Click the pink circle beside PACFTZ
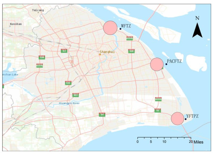This screenshot has width=215, height=155. (x=157, y=64)
